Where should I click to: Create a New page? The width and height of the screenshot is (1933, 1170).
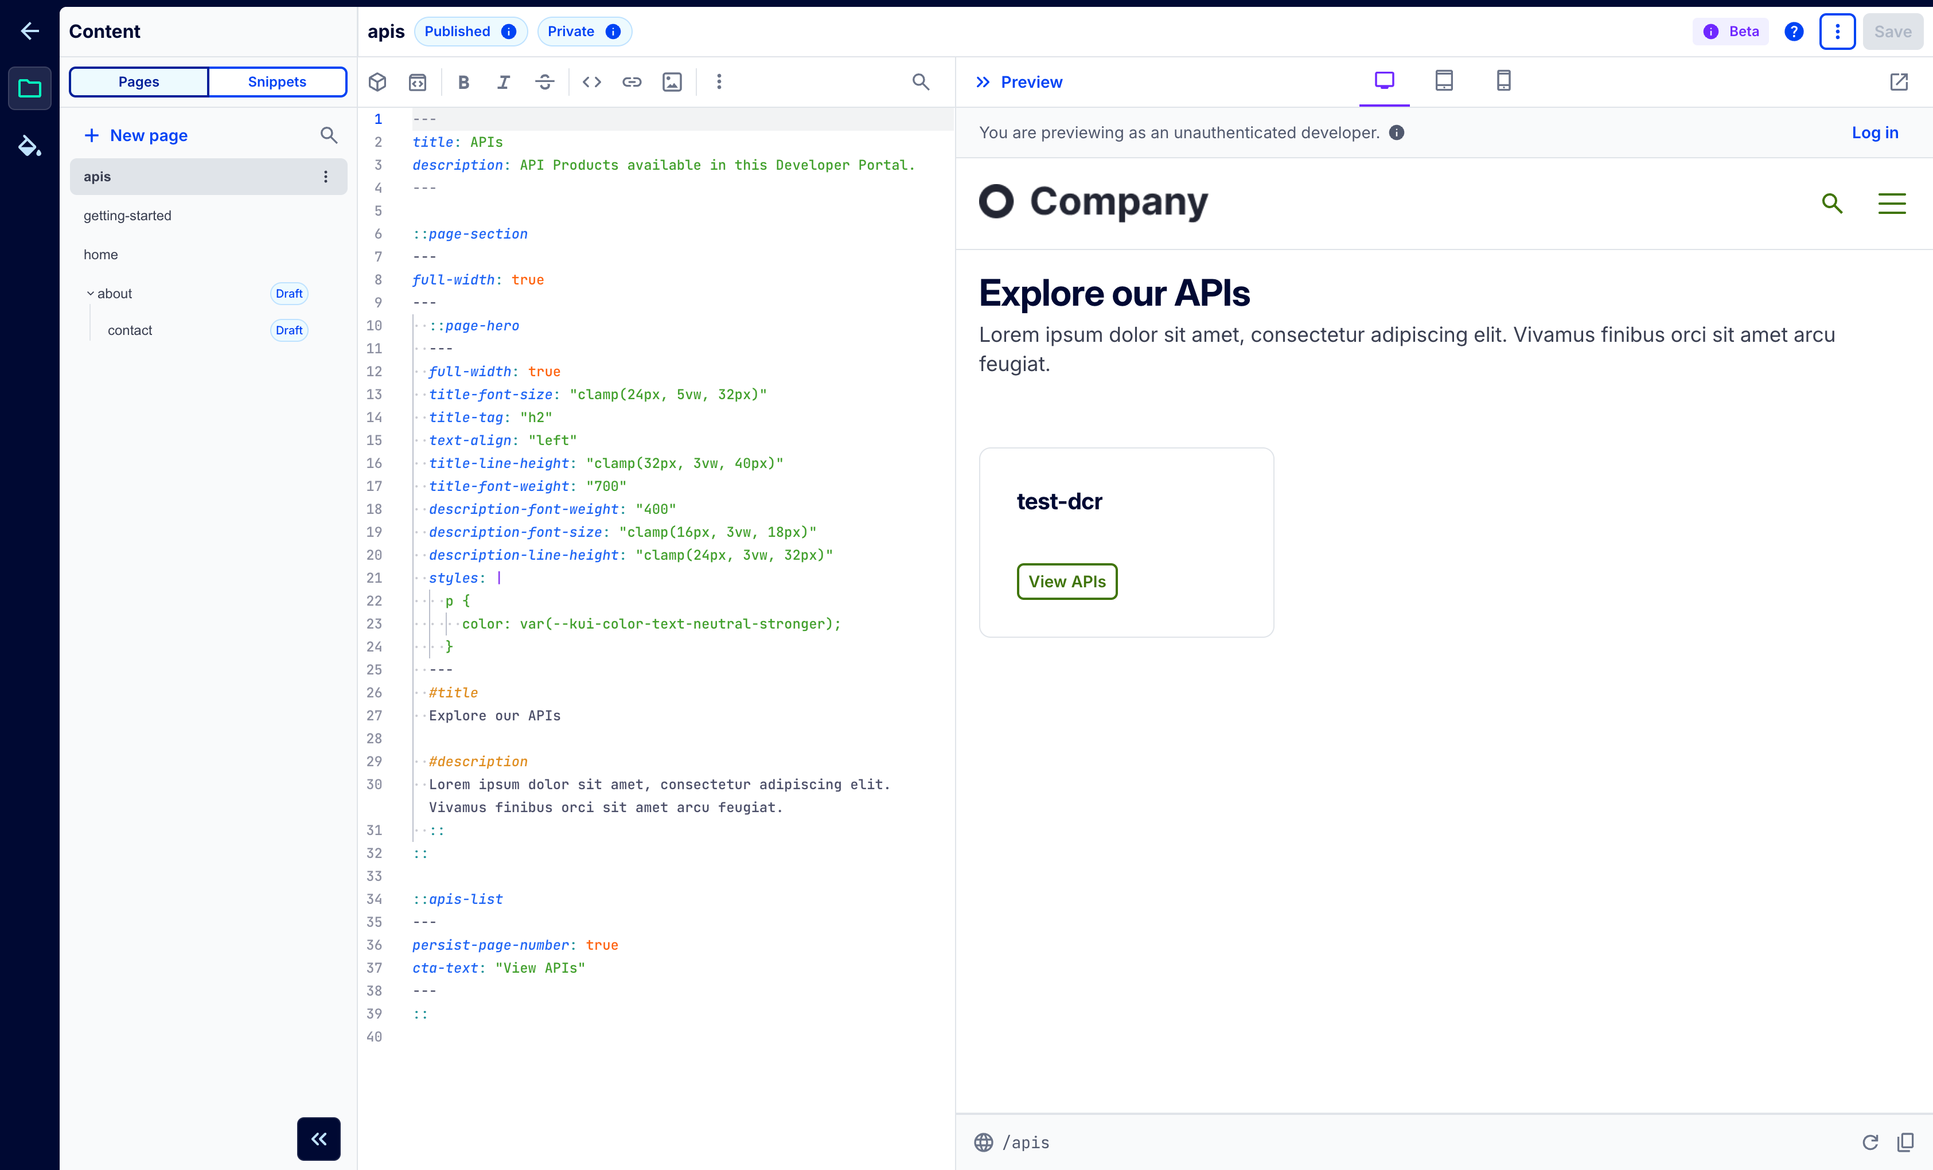point(136,135)
